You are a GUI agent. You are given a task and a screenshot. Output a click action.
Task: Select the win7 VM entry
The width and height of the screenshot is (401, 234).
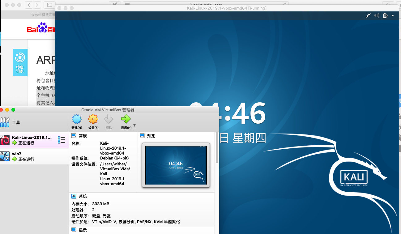tap(34, 156)
